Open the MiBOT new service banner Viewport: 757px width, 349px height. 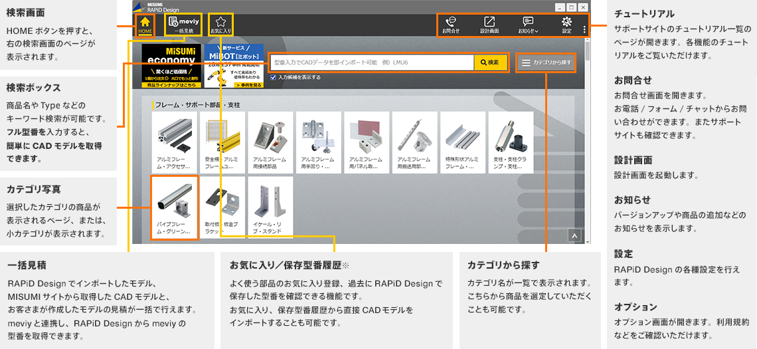230,66
